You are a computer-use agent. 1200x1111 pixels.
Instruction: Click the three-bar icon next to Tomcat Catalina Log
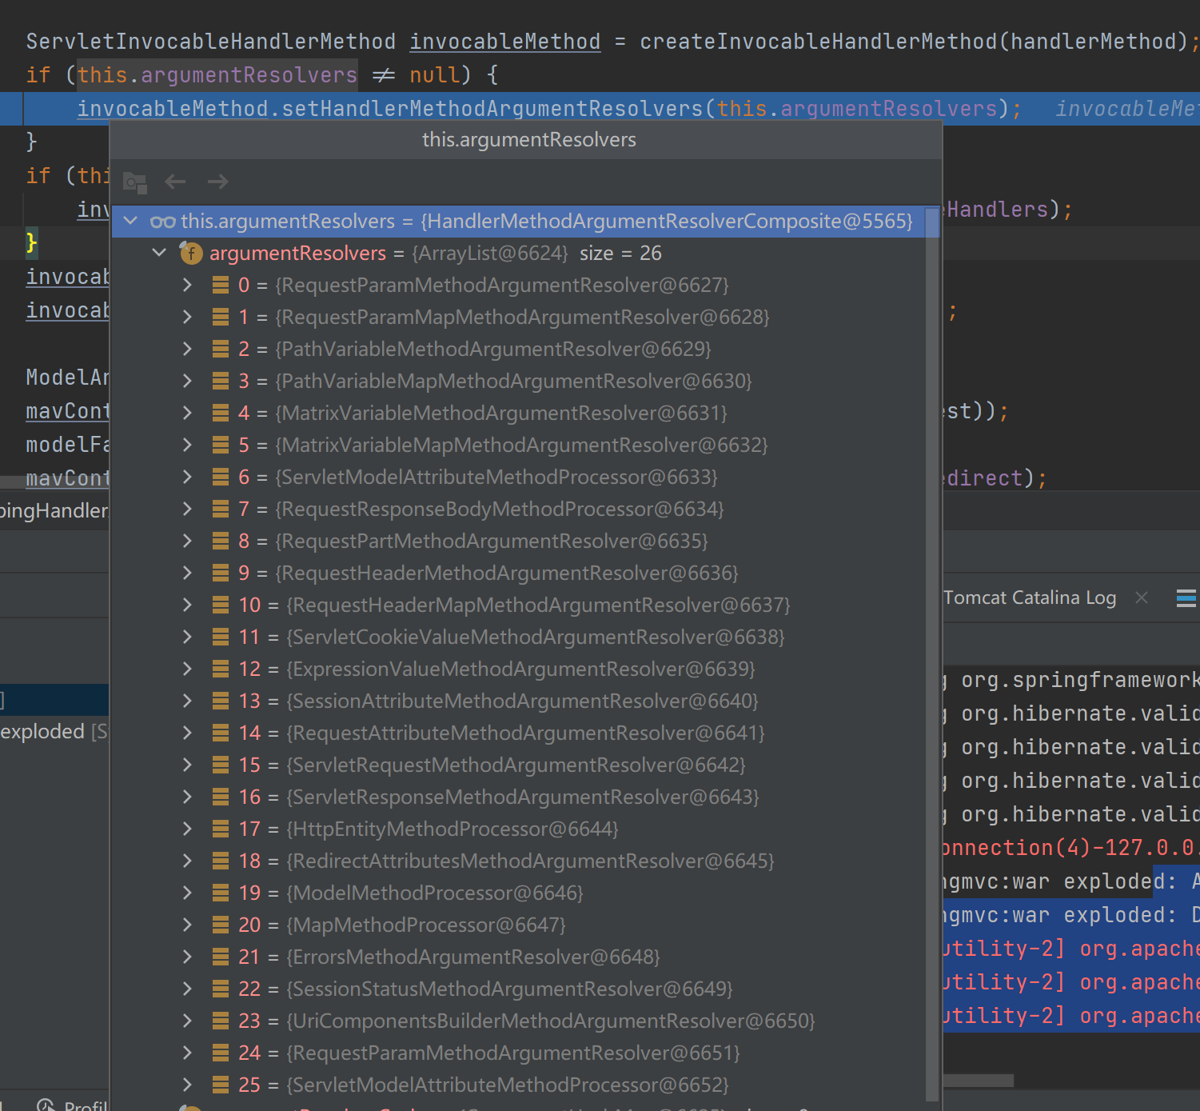point(1186,598)
